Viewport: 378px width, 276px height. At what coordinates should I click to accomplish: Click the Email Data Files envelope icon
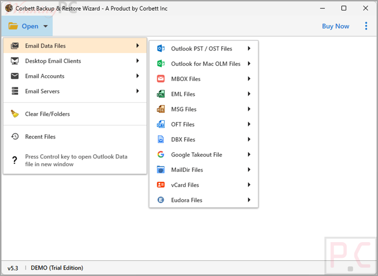pos(15,46)
